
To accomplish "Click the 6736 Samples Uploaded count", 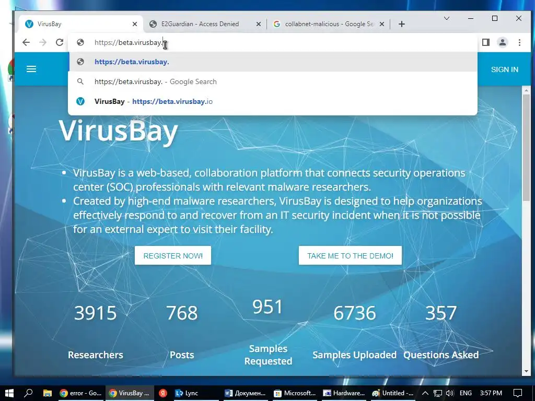I will pyautogui.click(x=355, y=313).
